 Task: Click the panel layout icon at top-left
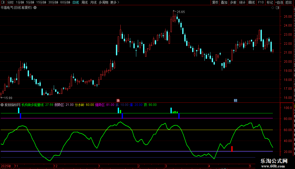click(x=3, y=2)
